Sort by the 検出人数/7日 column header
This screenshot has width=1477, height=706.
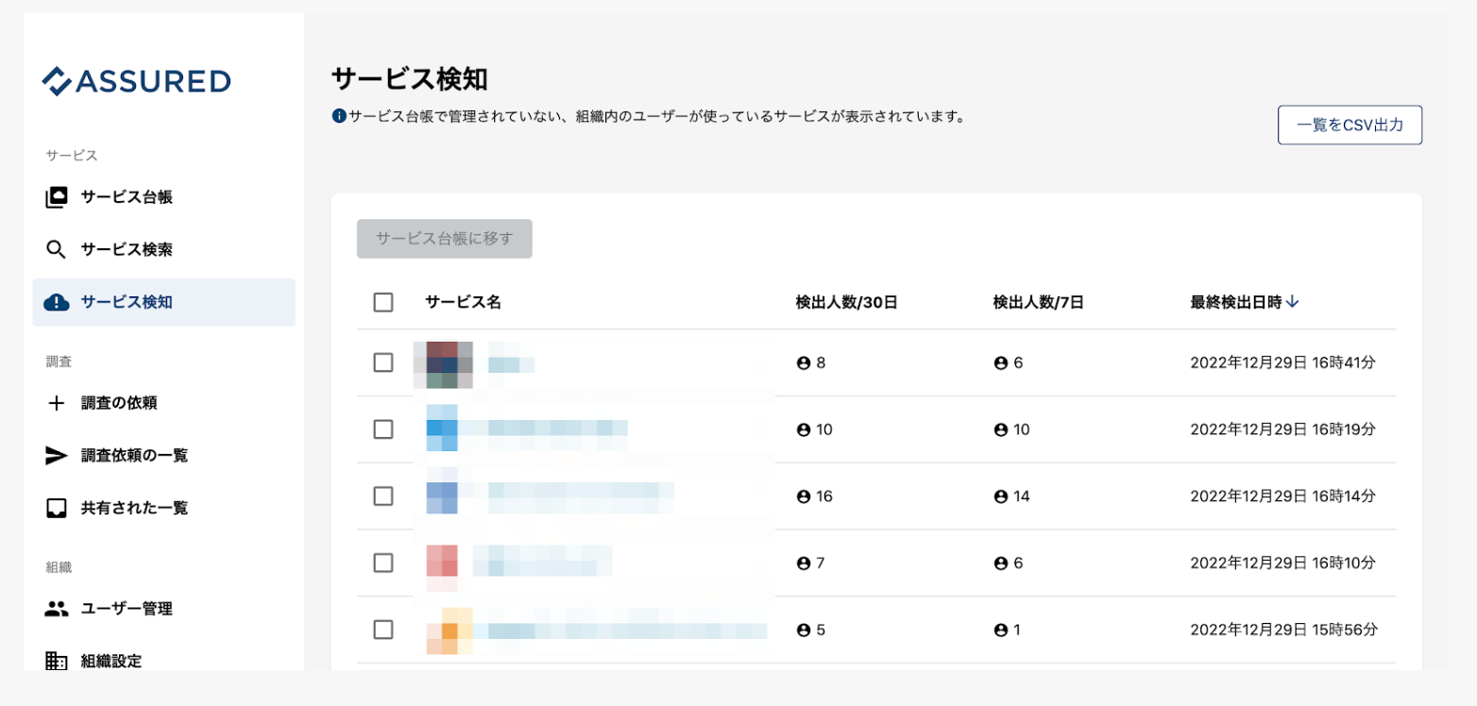click(1038, 302)
